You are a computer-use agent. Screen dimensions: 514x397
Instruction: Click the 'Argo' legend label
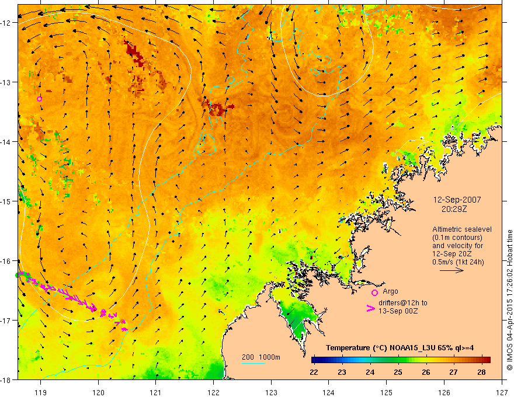[x=390, y=291]
